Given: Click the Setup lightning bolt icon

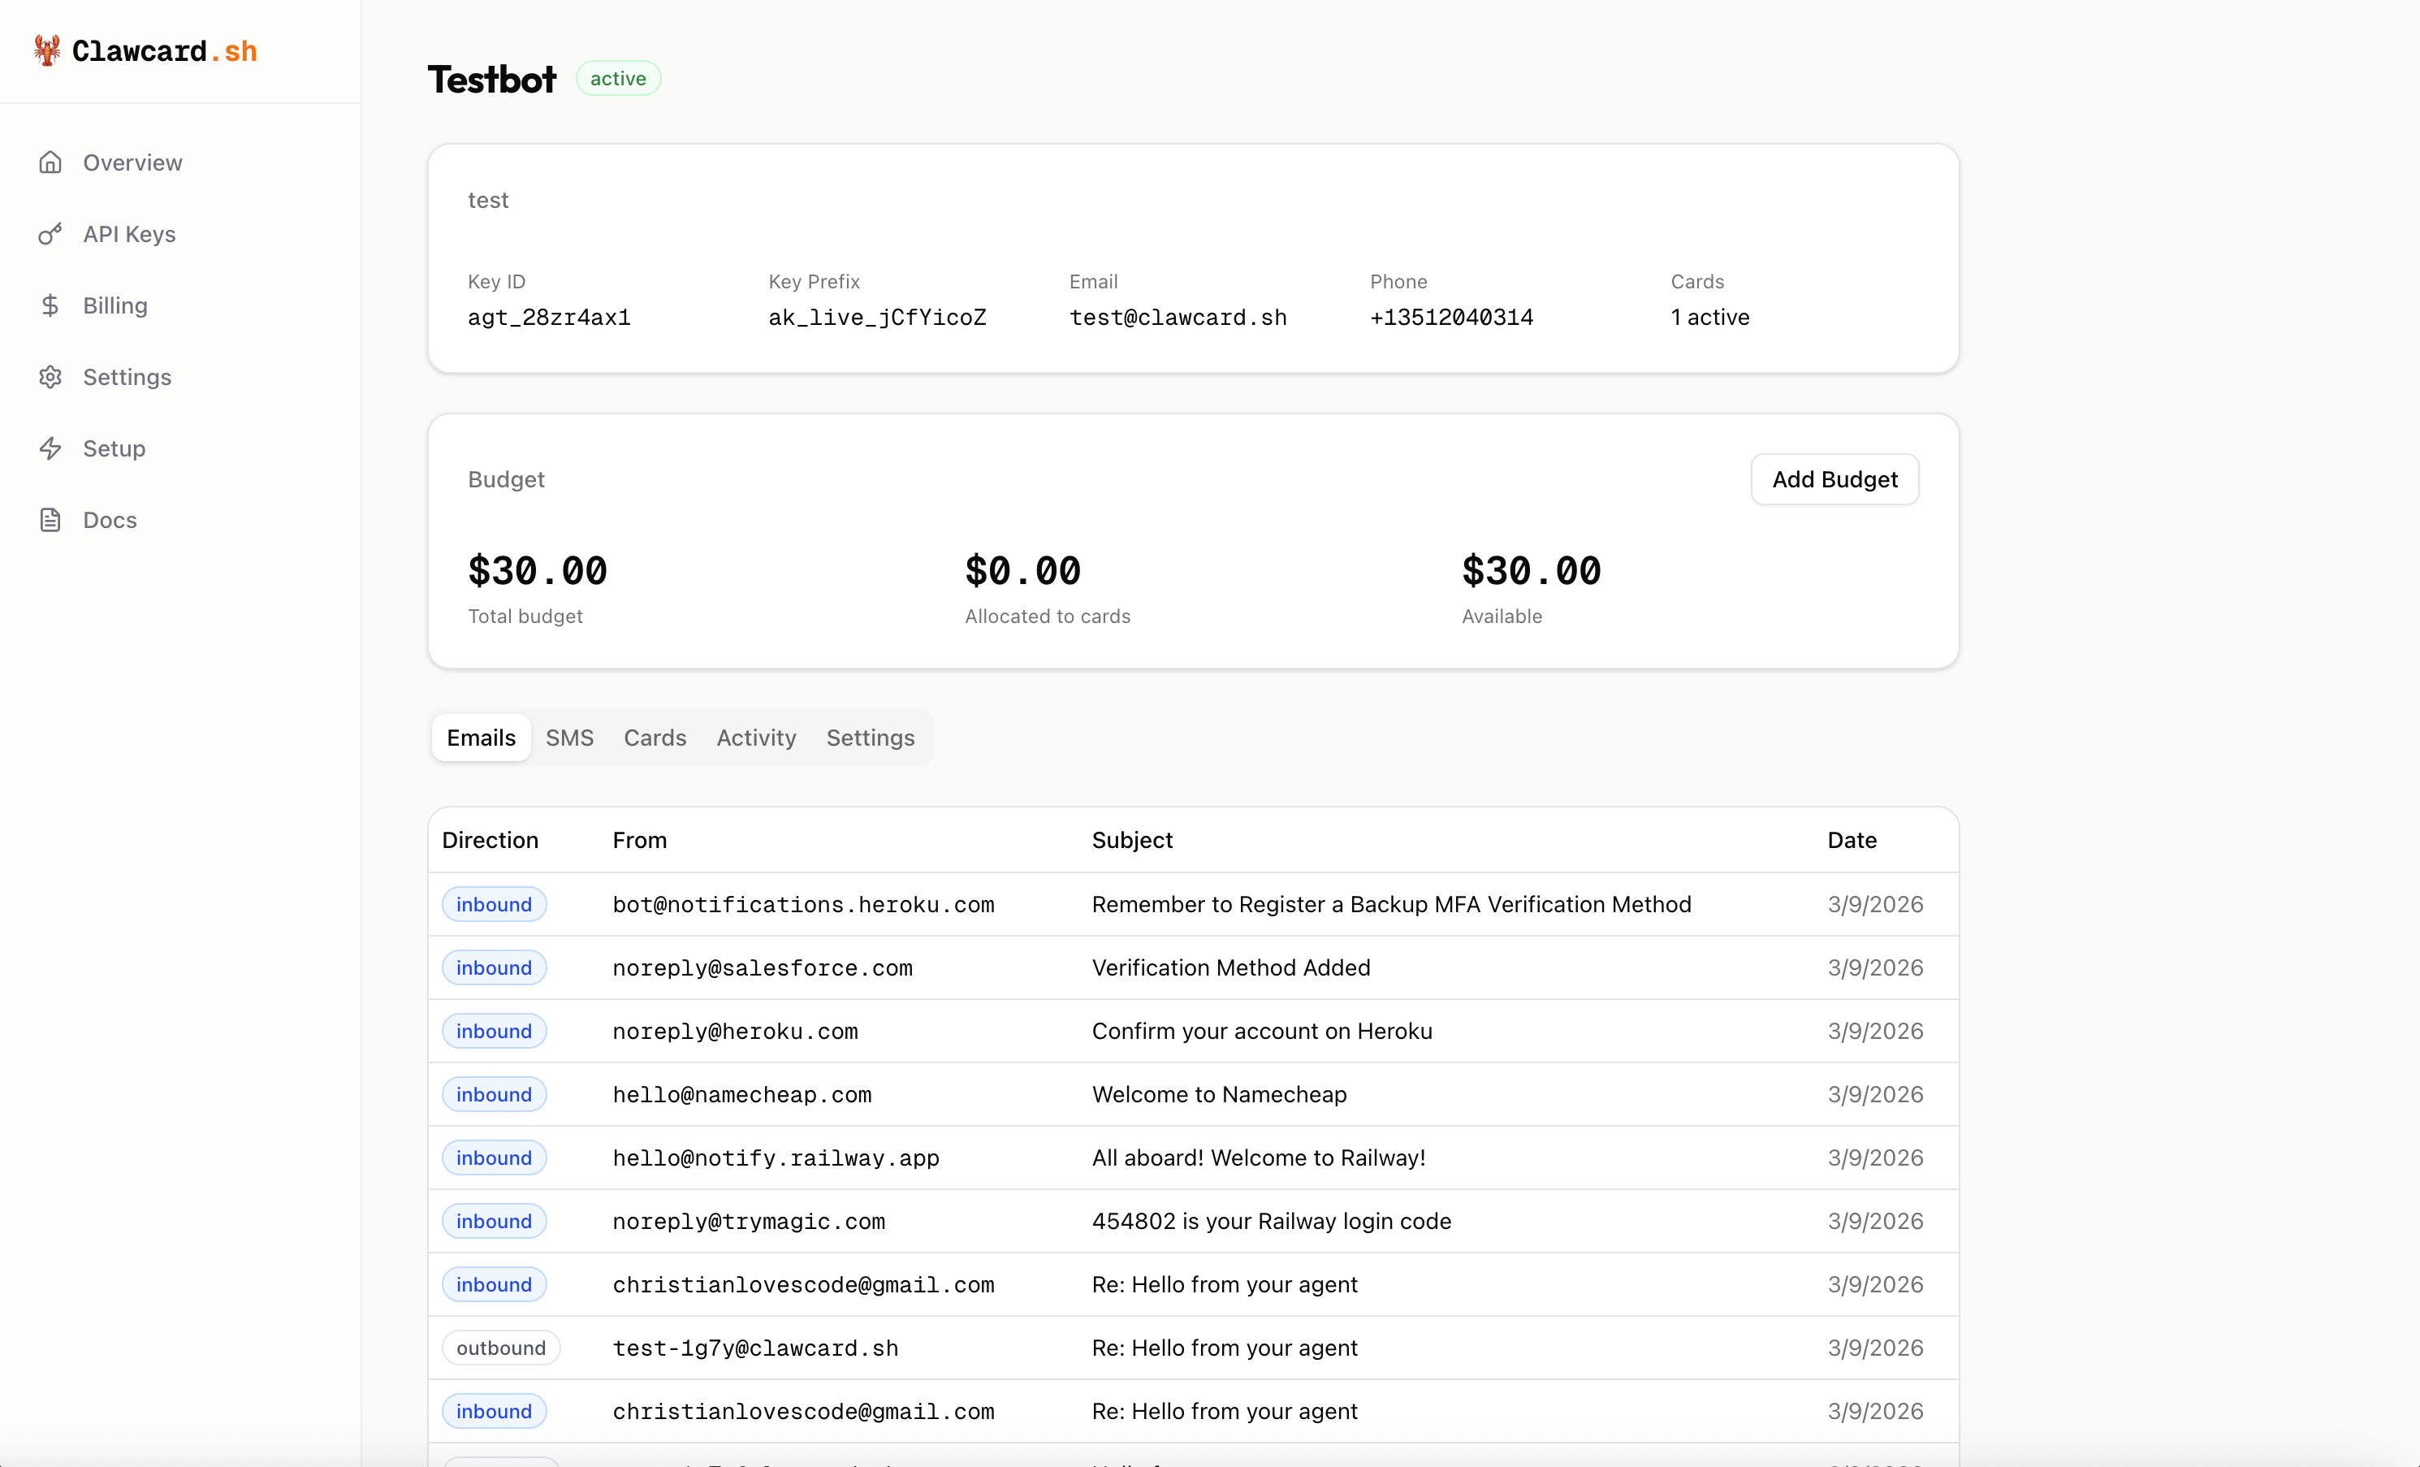Looking at the screenshot, I should click(x=50, y=449).
